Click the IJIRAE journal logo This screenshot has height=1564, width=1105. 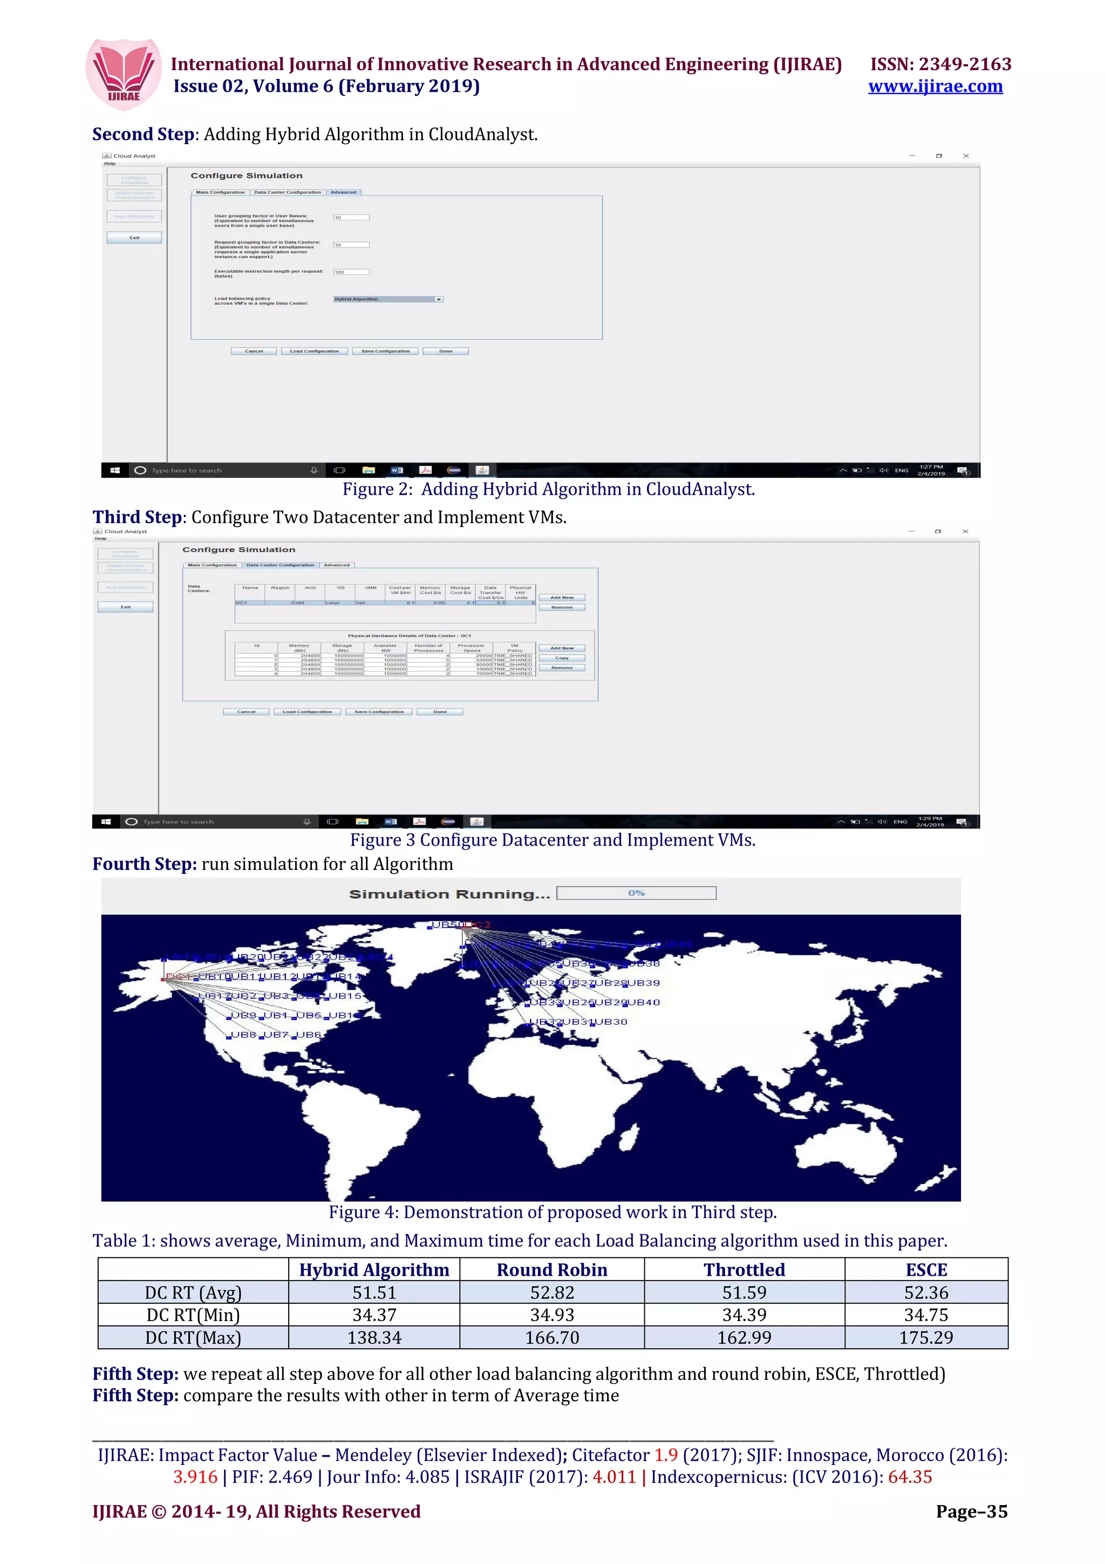(x=124, y=74)
